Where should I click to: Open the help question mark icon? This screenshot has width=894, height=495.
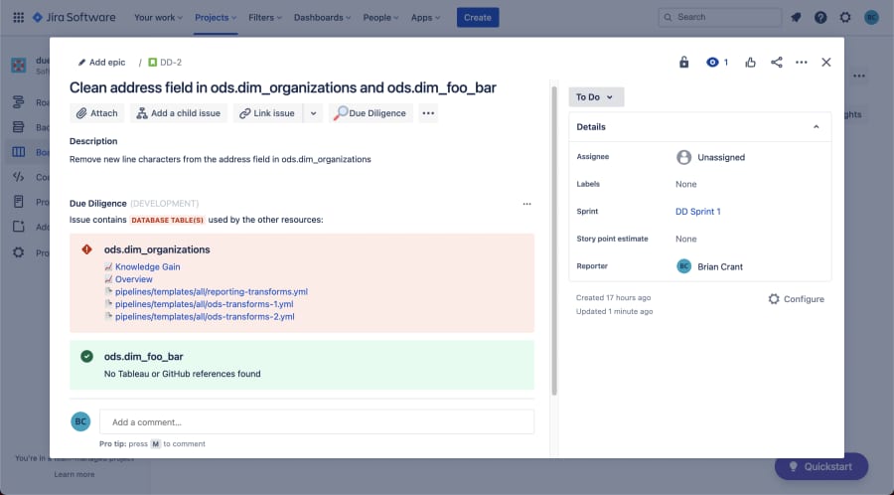coord(820,17)
